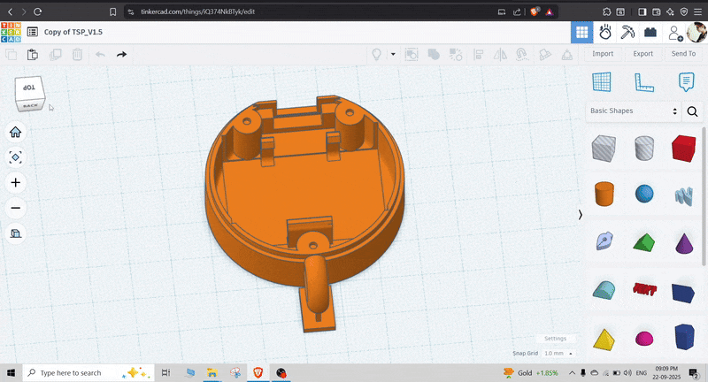The image size is (708, 382).
Task: Zoom in with the plus button
Action: [16, 183]
